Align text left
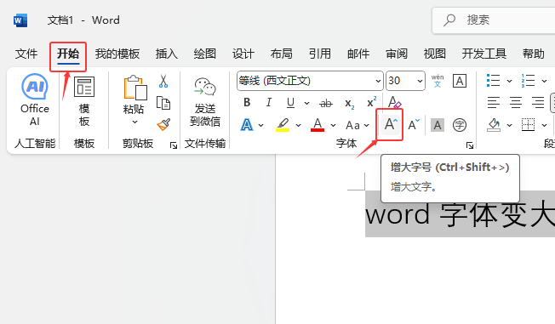 (x=494, y=103)
